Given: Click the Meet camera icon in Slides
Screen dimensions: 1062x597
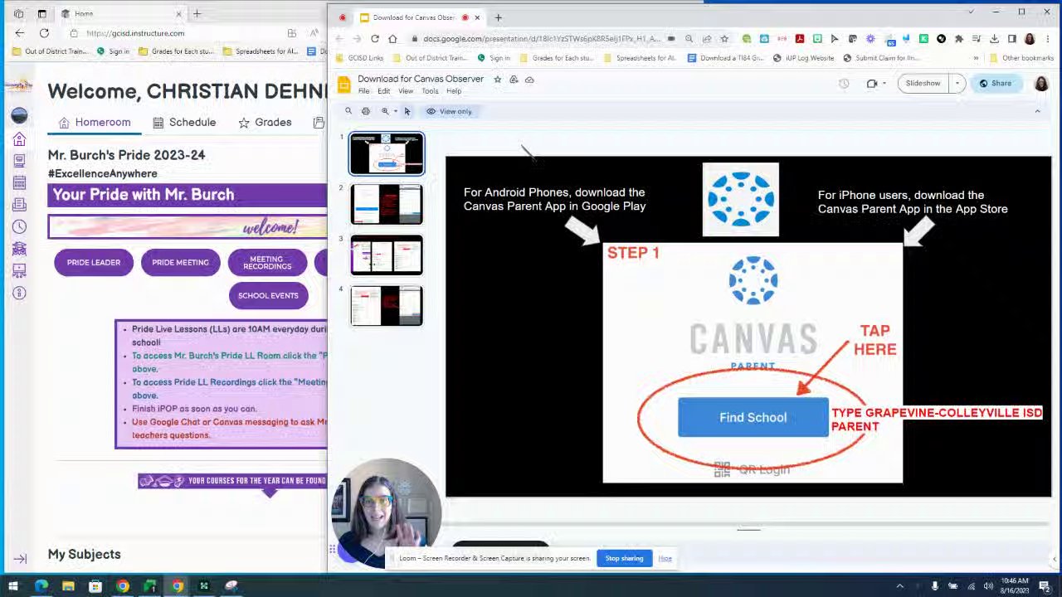Looking at the screenshot, I should click(x=871, y=84).
